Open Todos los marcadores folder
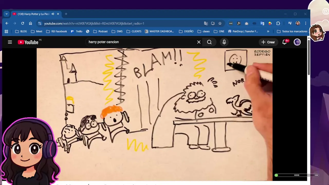329x185 pixels. click(292, 31)
